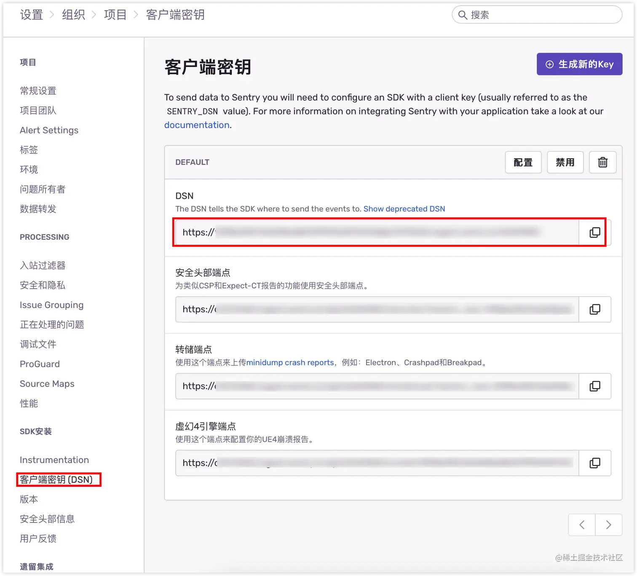Open 项目 from the breadcrumb

115,14
